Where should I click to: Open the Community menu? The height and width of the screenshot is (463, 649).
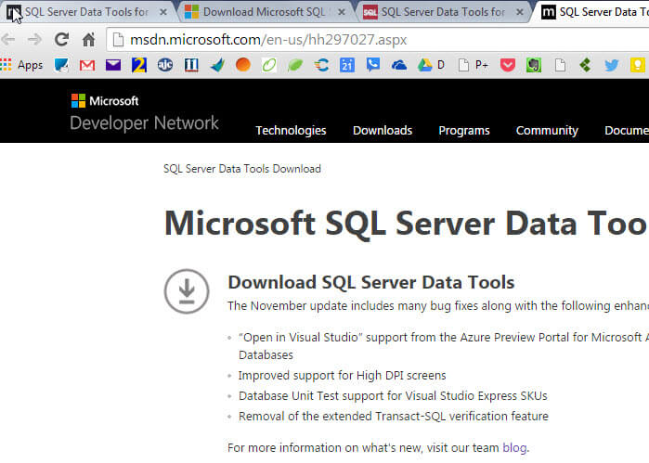coord(547,130)
